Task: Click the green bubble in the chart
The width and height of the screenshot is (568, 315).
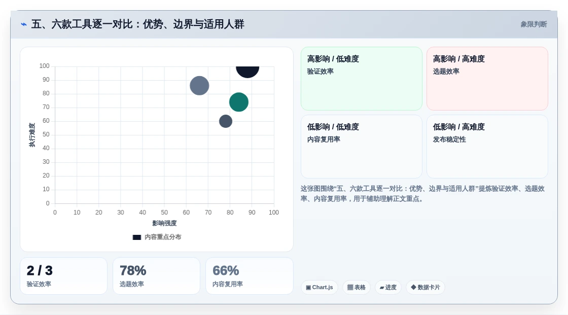Action: tap(239, 102)
